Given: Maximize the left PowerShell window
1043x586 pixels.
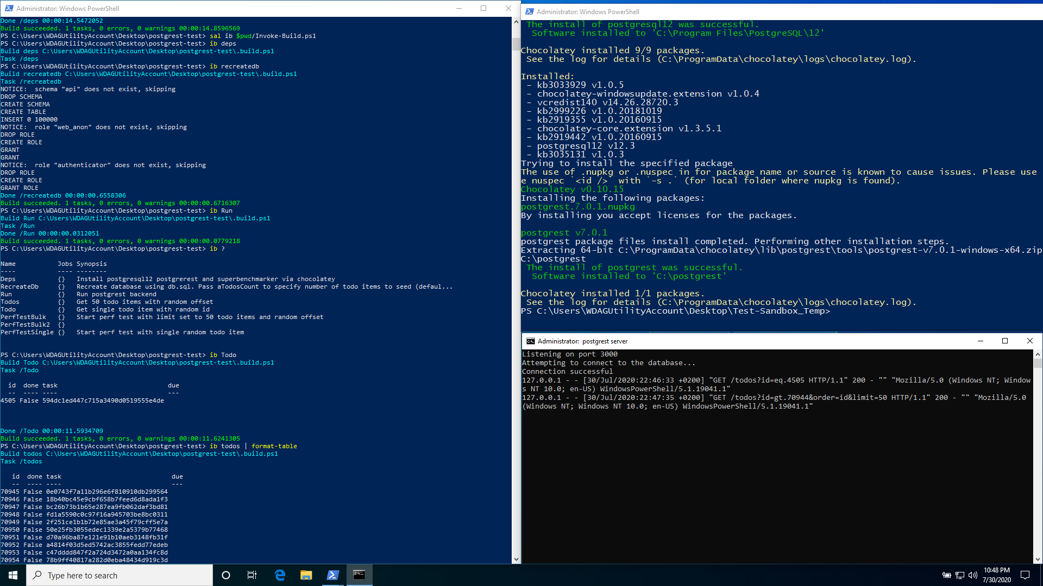Looking at the screenshot, I should pyautogui.click(x=483, y=8).
